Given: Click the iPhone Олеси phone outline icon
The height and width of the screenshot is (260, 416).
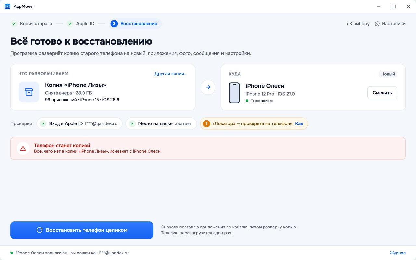Looking at the screenshot, I should (234, 93).
